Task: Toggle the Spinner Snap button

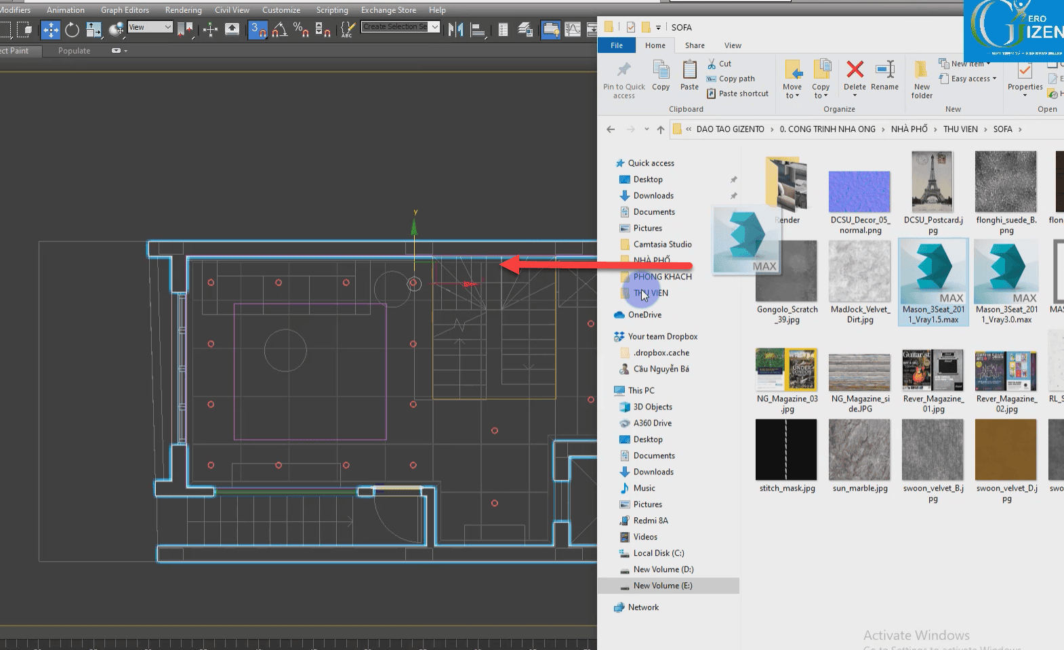Action: click(323, 29)
